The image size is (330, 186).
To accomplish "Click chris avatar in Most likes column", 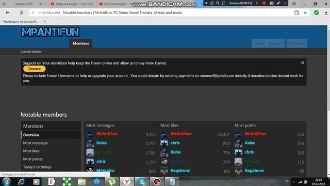I will coord(164,143).
